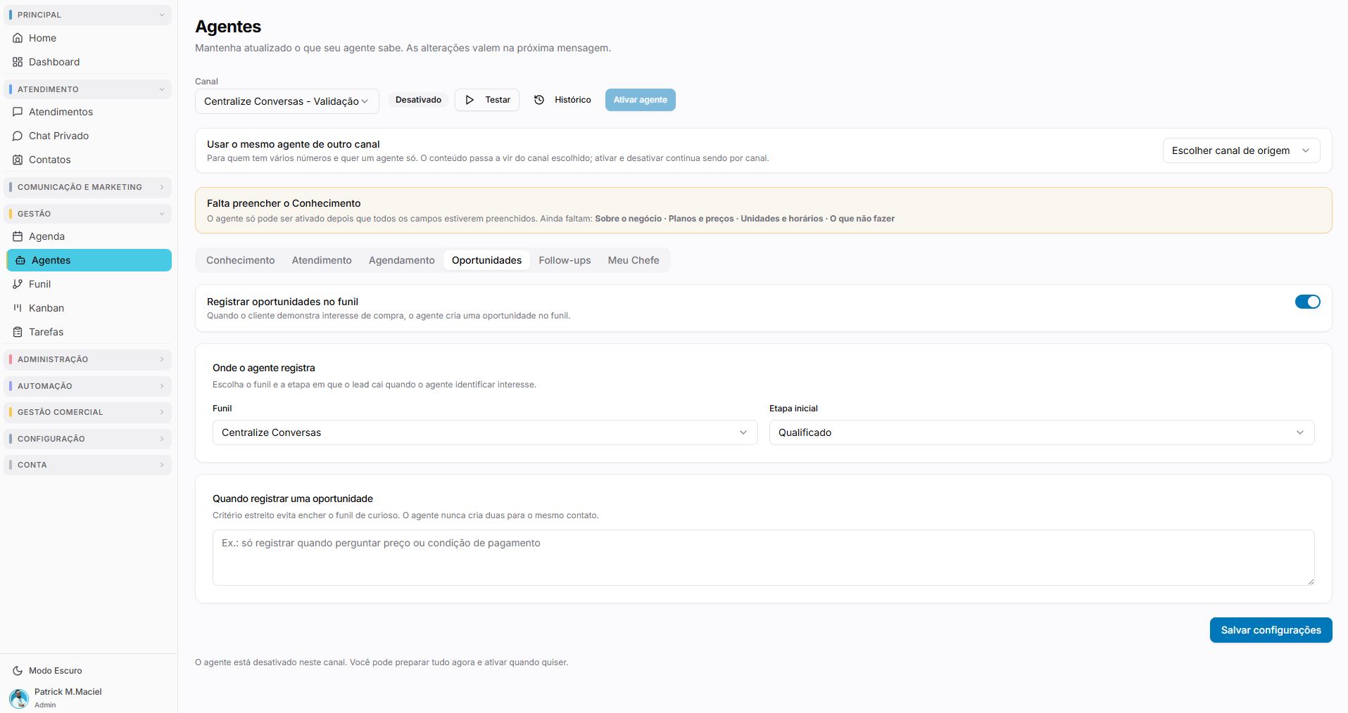Collapse the Principal sidebar section
Viewport: 1348px width, 713px height.
coord(88,15)
